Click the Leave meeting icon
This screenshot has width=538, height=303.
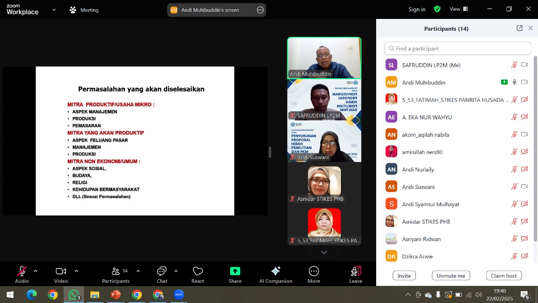coord(356,271)
